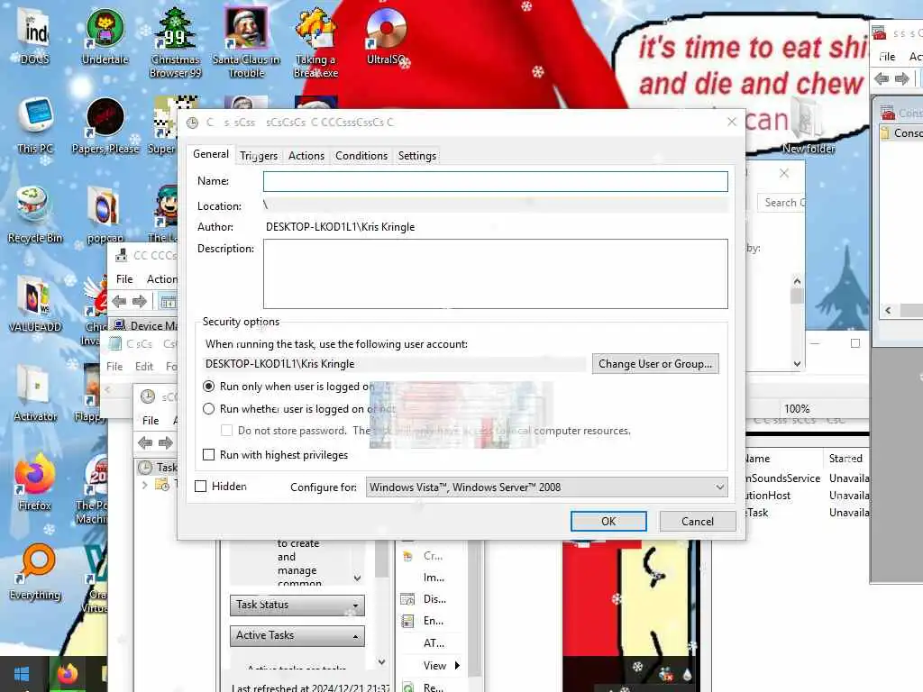Open the Firefox desktop shortcut
This screenshot has height=692, width=923.
point(35,483)
